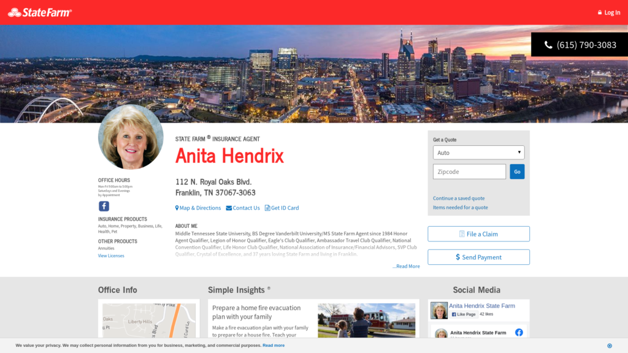Click the File a Claim button
628x353 pixels.
(x=478, y=234)
